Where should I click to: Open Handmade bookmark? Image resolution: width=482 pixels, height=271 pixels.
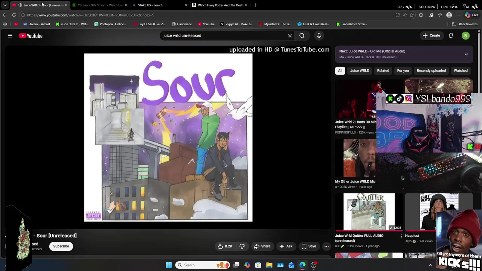[182, 24]
